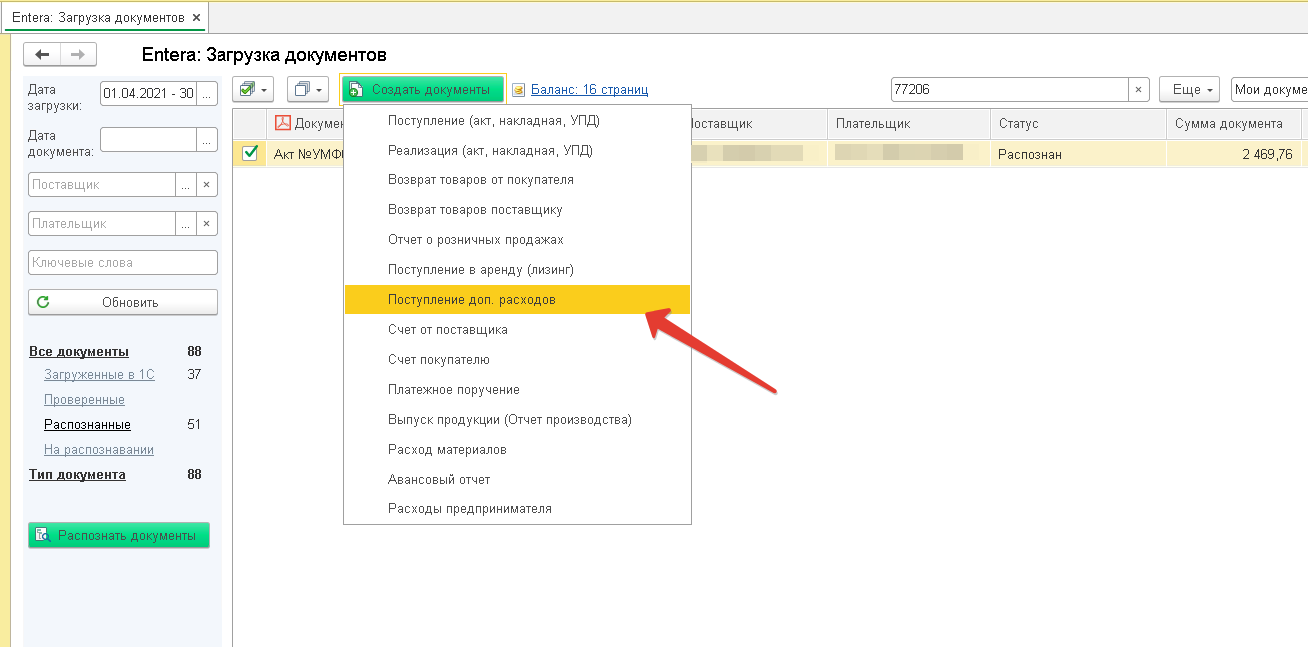Click the Акт №УМФ document cell

[x=305, y=154]
